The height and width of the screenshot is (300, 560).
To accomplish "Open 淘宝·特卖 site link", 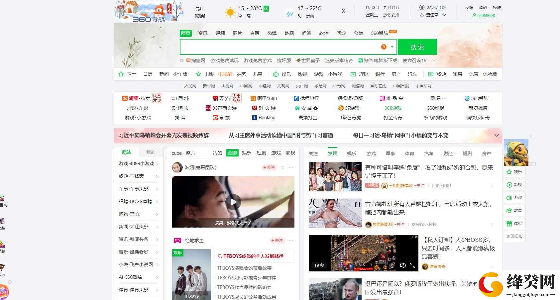I will (136, 98).
